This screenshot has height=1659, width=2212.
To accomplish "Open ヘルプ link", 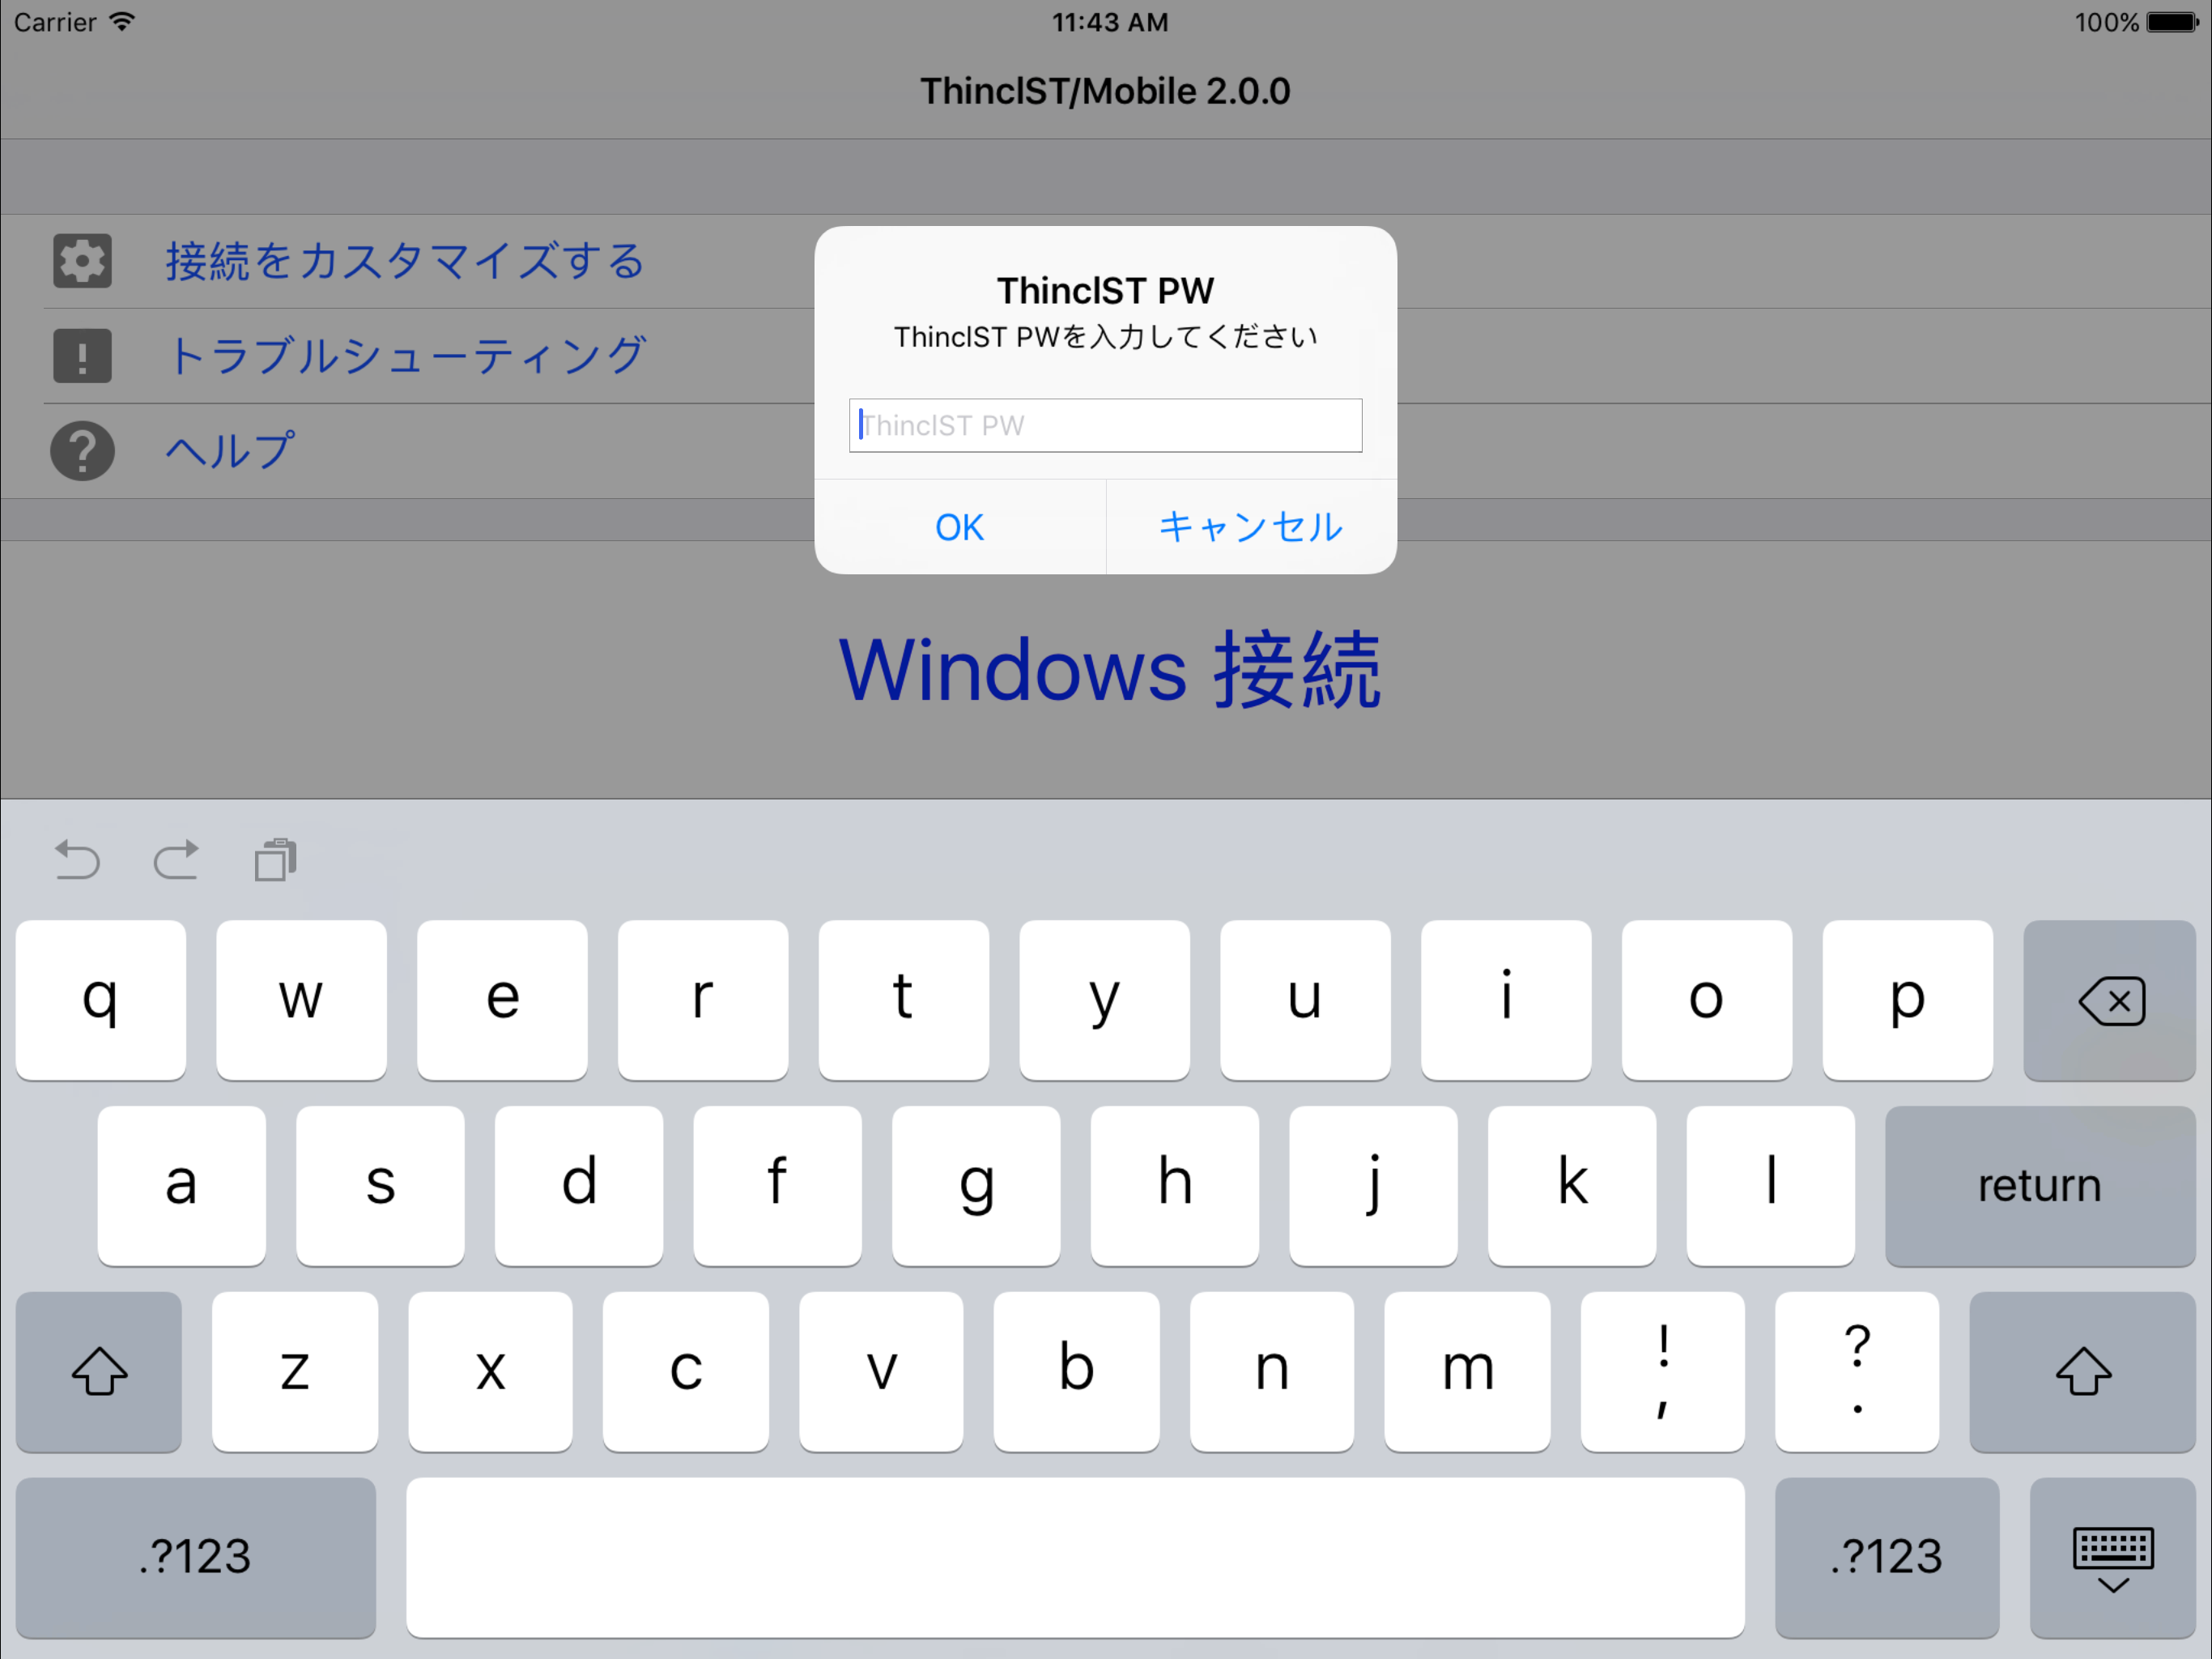I will (x=230, y=451).
